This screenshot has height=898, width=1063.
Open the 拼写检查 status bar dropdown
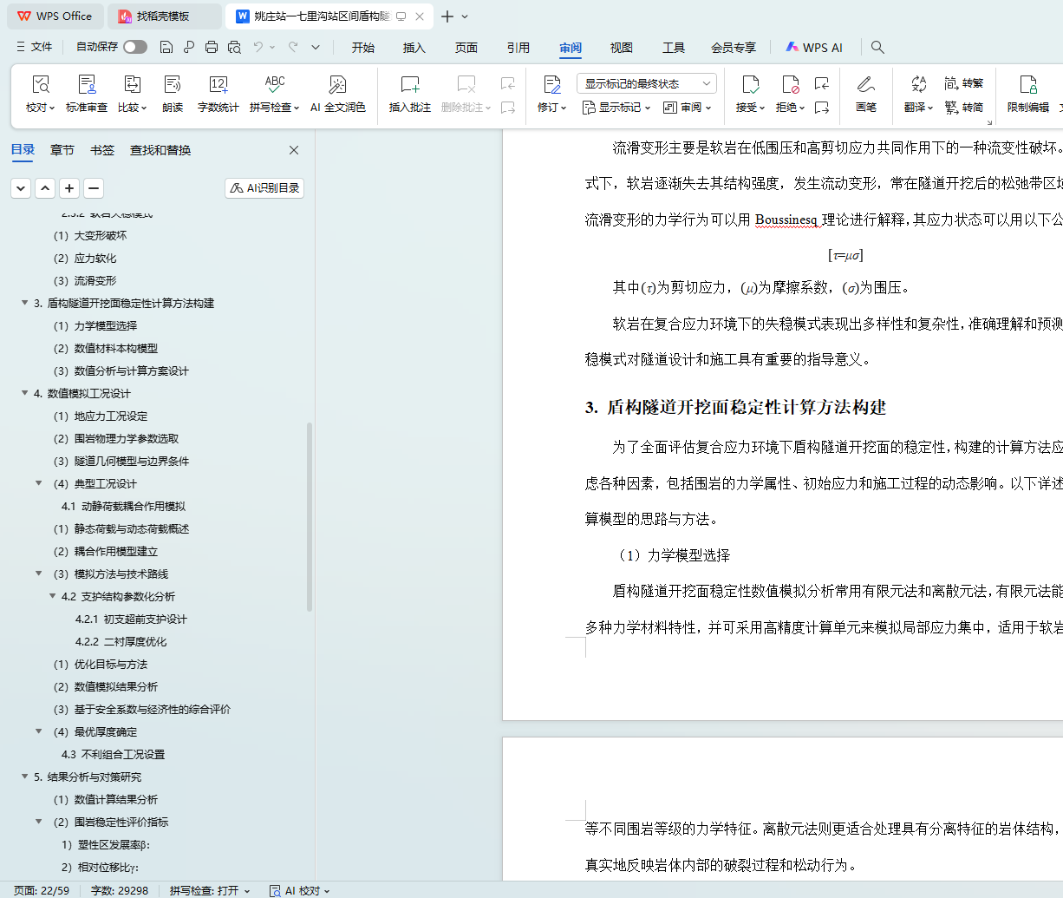(x=210, y=890)
